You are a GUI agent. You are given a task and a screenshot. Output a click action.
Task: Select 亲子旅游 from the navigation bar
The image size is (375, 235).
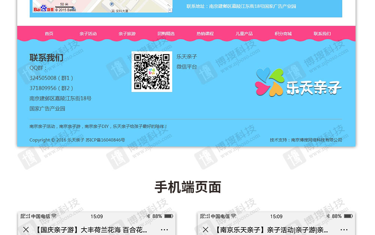pos(127,34)
